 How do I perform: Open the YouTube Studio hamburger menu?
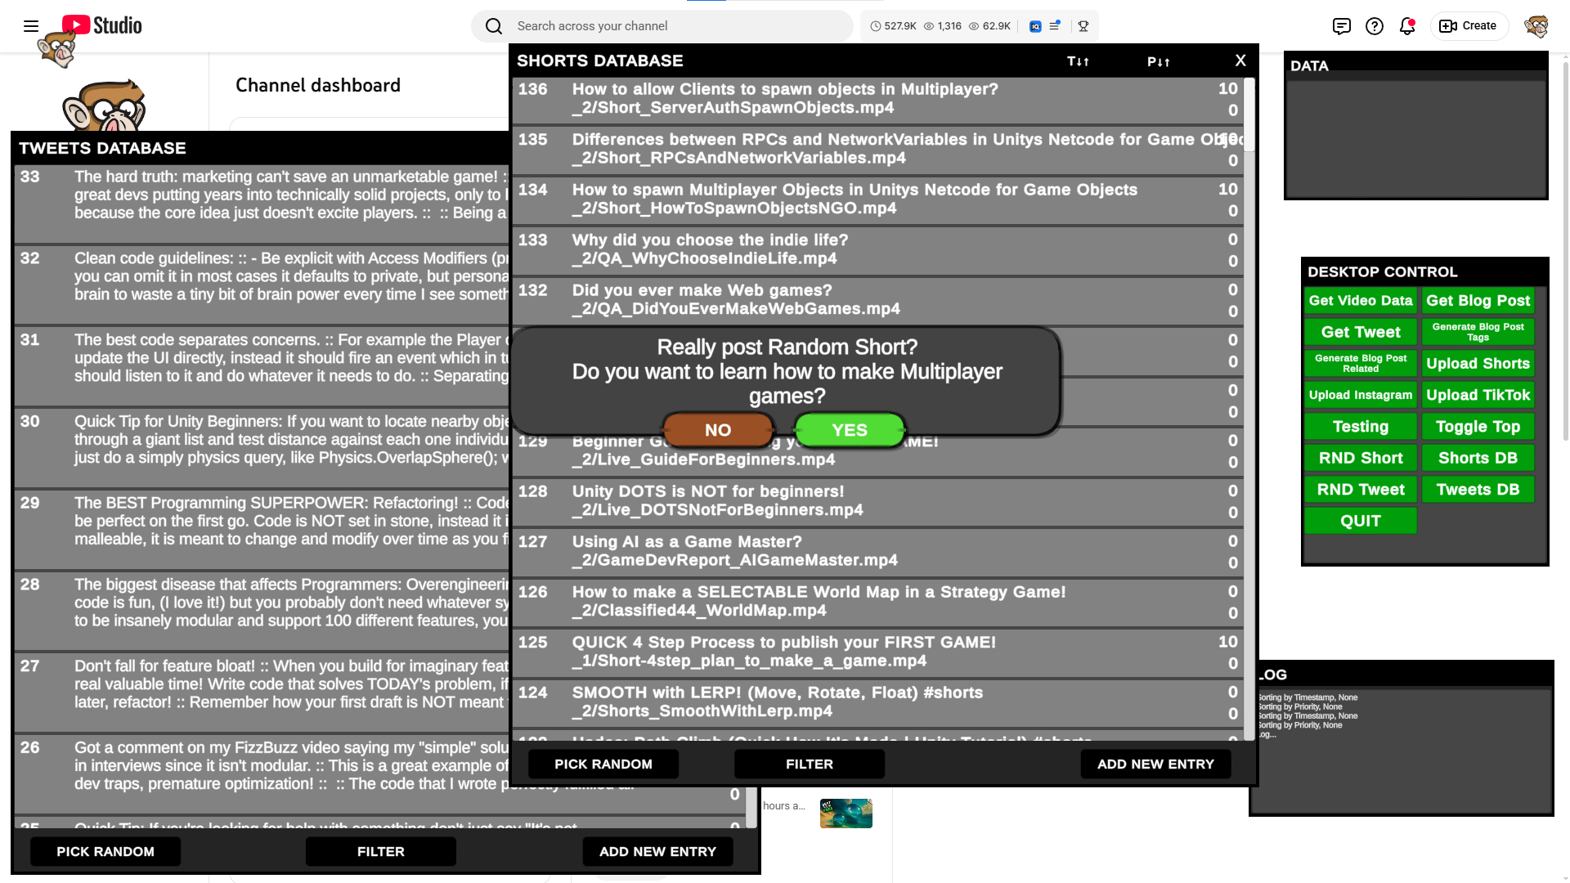(x=31, y=26)
